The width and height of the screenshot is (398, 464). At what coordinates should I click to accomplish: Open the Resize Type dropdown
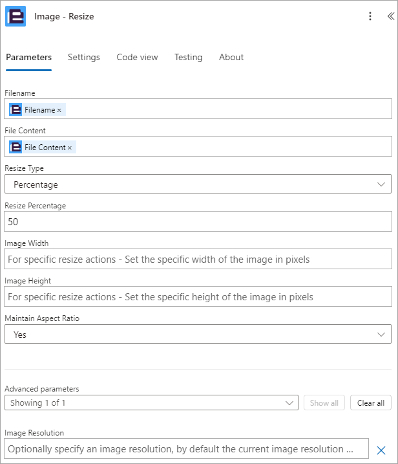198,184
